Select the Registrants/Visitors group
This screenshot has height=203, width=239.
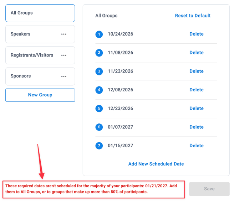40,55
